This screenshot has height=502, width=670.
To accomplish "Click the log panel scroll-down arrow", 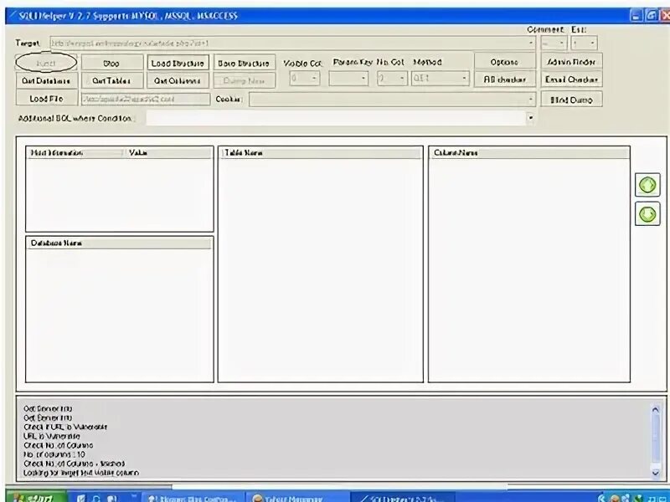I will (x=656, y=473).
